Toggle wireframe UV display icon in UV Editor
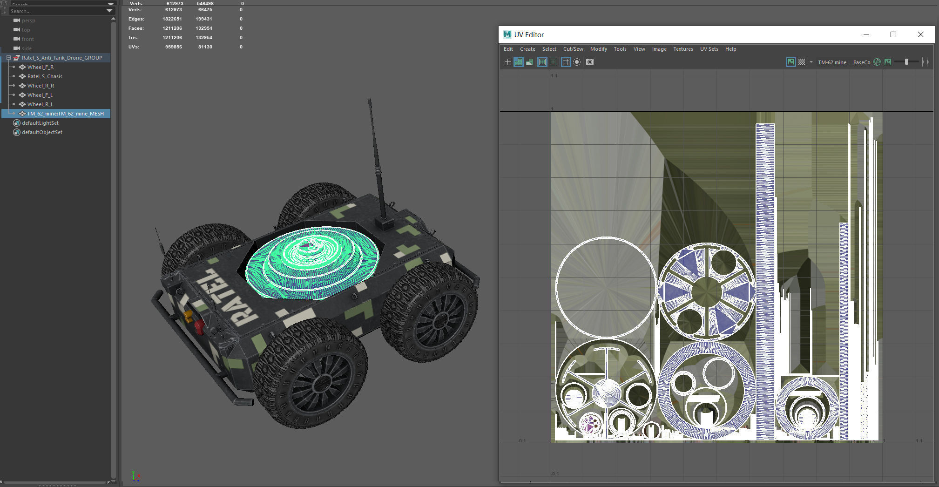The image size is (939, 487). (508, 62)
